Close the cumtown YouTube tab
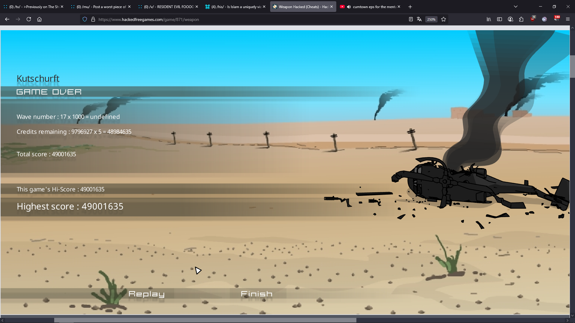This screenshot has width=575, height=323. pos(399,7)
